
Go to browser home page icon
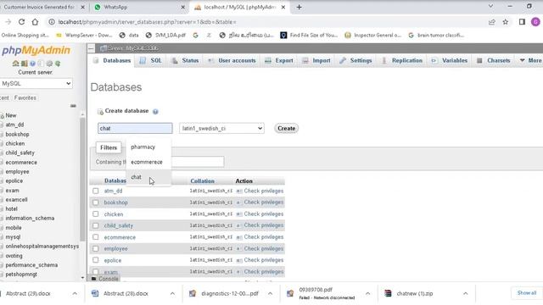[35, 22]
